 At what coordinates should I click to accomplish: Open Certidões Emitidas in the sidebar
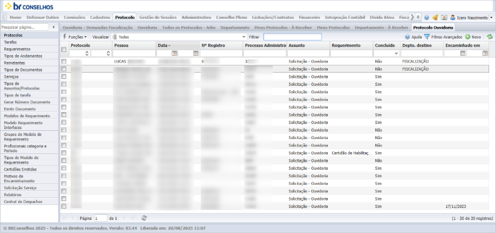29,169
